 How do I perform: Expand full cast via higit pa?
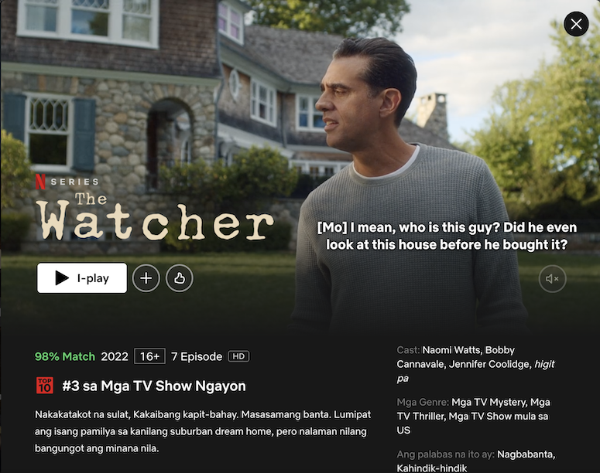tap(475, 371)
